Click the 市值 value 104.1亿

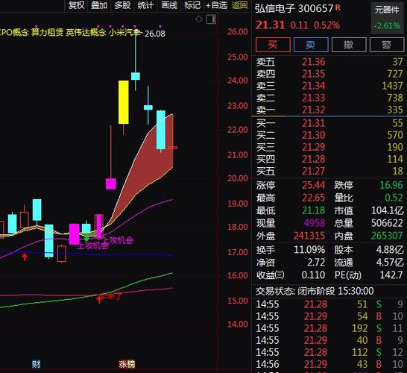(x=388, y=210)
